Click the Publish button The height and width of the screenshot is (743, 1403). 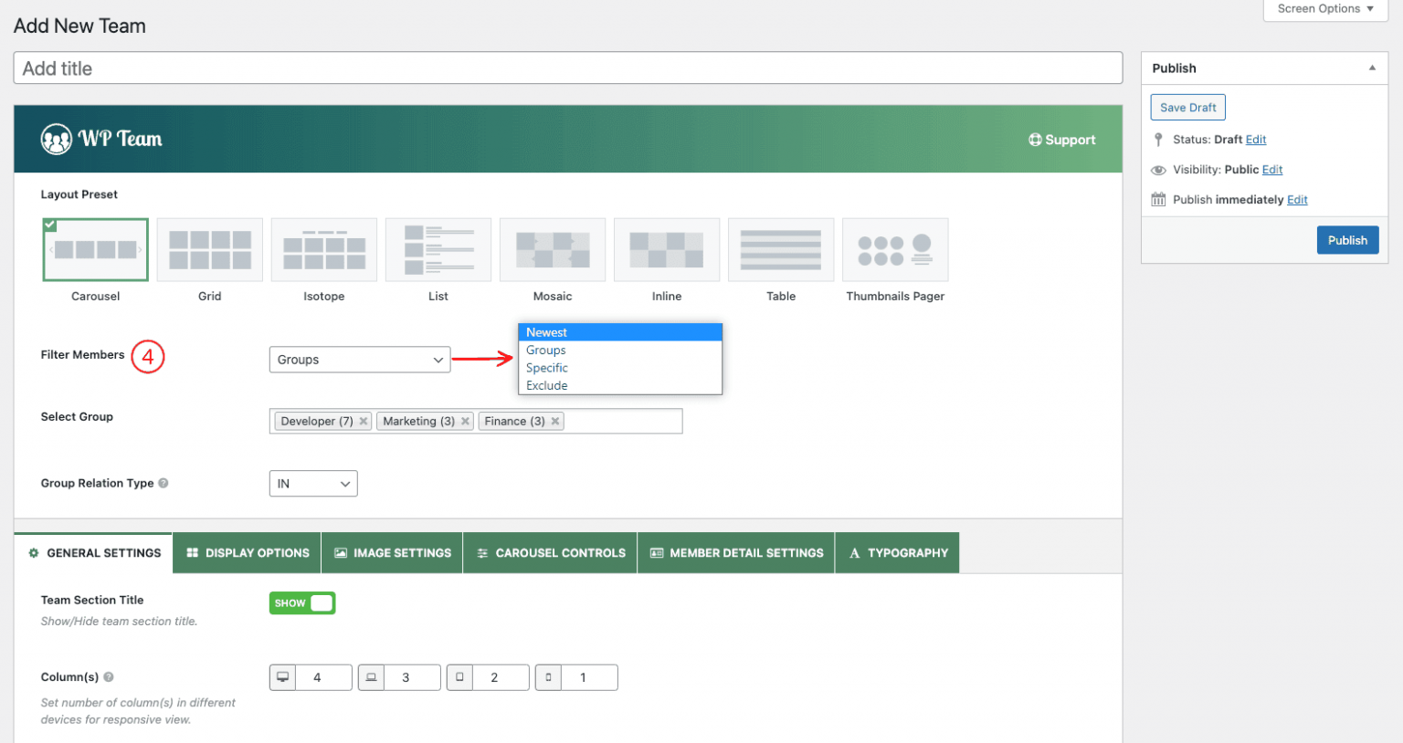[1347, 239]
